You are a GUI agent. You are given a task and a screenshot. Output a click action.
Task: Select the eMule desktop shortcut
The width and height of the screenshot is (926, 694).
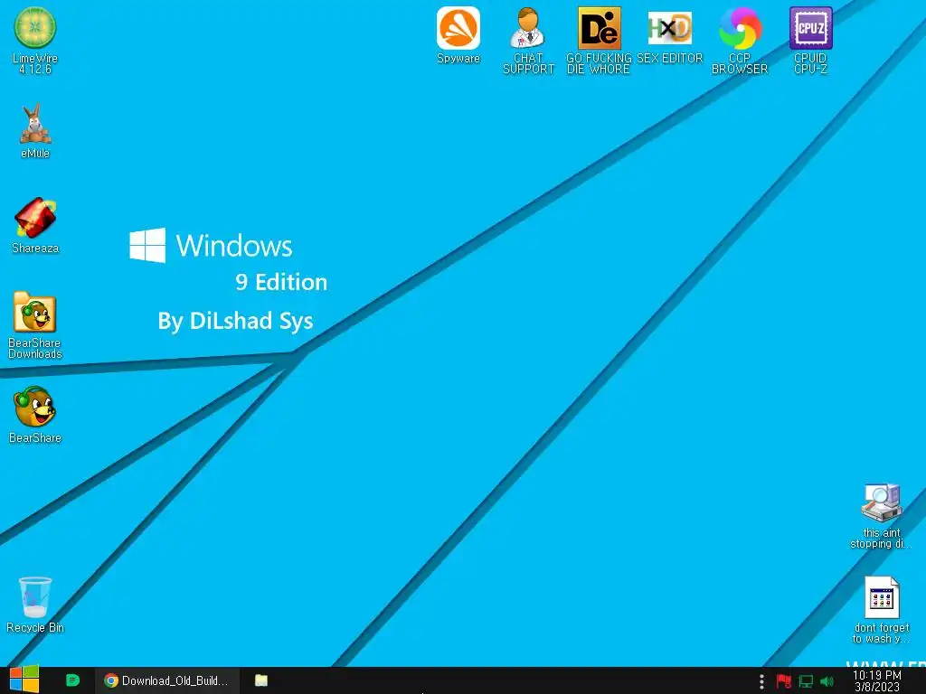point(35,131)
